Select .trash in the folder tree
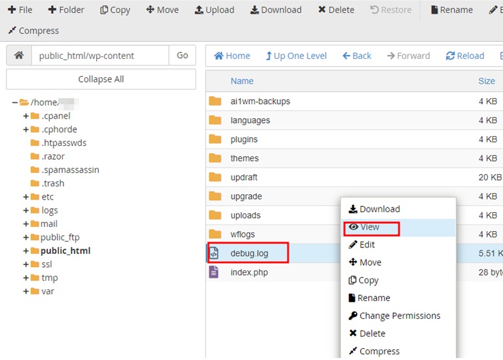The width and height of the screenshot is (503, 360). pyautogui.click(x=53, y=183)
